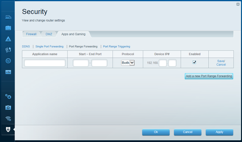The height and width of the screenshot is (142, 242).
Task: Click Add a new Port Range Forwarding
Action: tap(209, 76)
